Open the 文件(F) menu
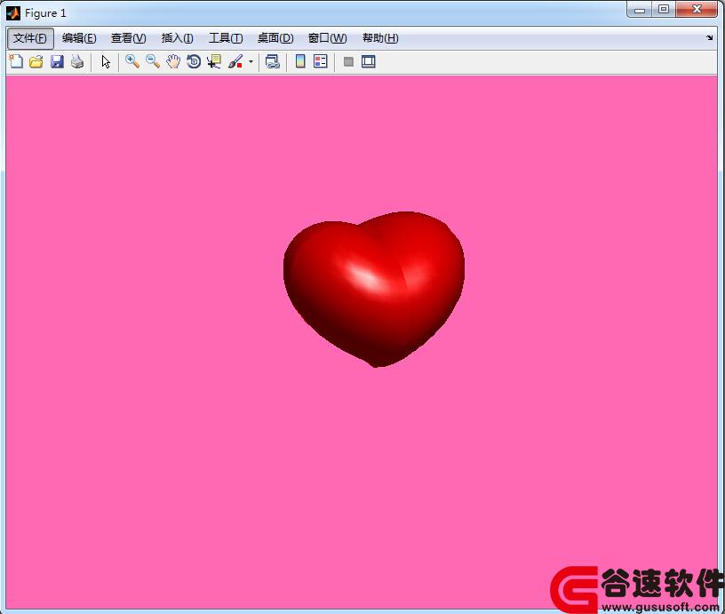 coord(30,38)
